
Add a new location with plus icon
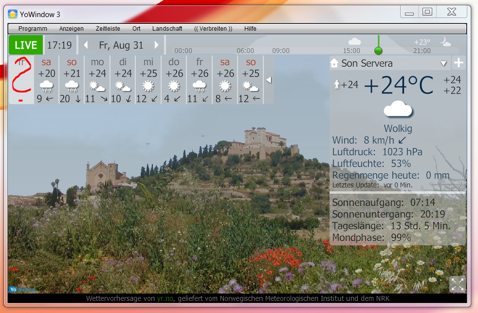[x=459, y=63]
